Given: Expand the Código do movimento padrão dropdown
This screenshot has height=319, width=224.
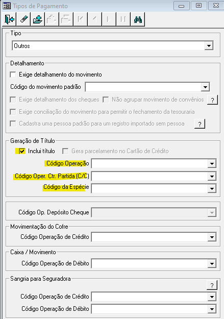Looking at the screenshot, I should tap(205, 87).
